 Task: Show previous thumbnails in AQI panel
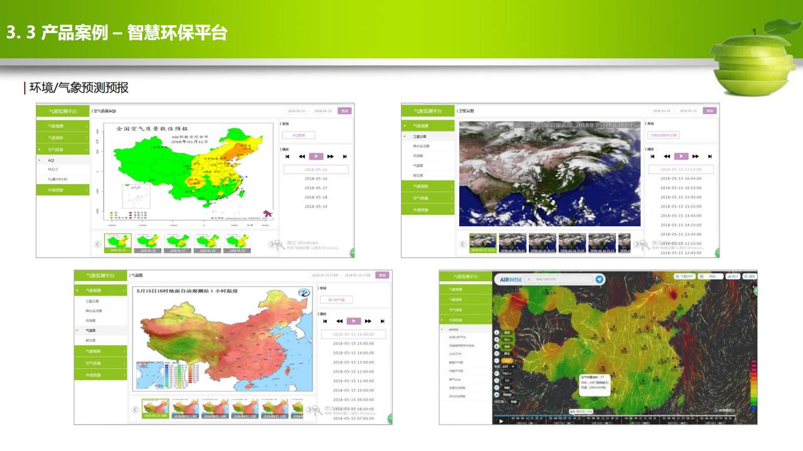point(98,244)
